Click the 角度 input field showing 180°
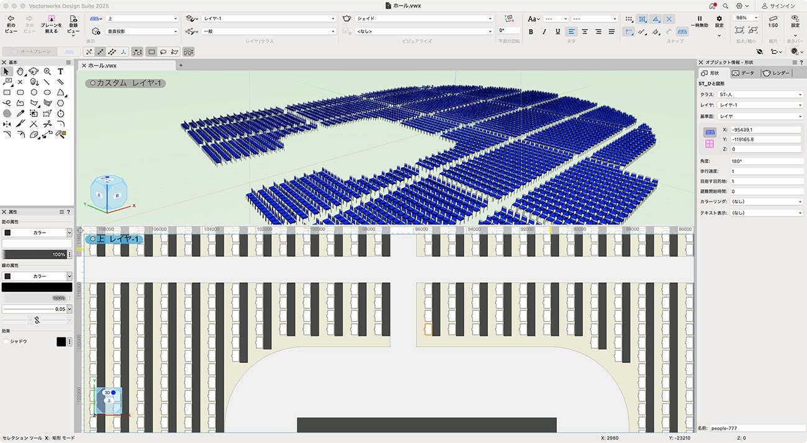 pyautogui.click(x=766, y=161)
